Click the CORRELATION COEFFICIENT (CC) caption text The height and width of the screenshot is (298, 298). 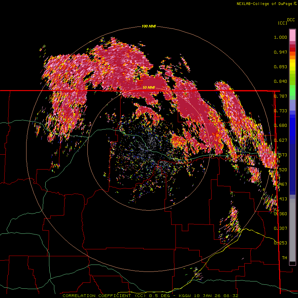(x=104, y=296)
